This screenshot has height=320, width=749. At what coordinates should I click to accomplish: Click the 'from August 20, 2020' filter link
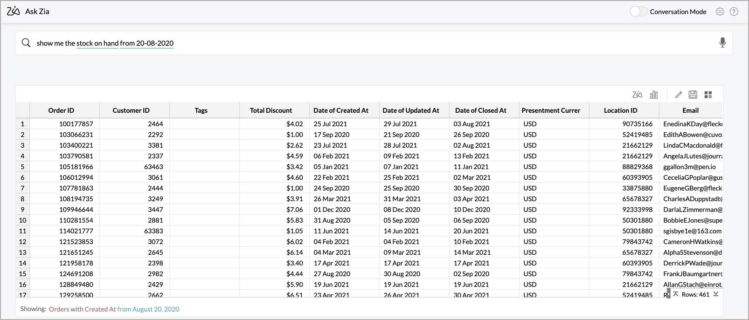pos(148,309)
